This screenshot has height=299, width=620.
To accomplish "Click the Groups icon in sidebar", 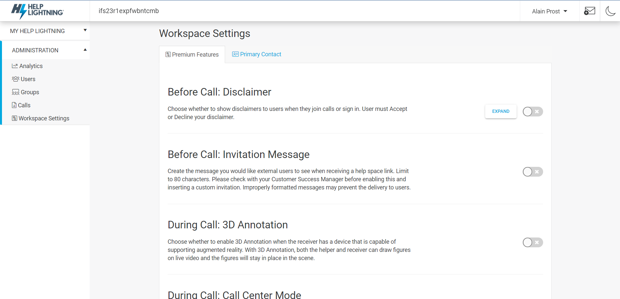I will (15, 92).
